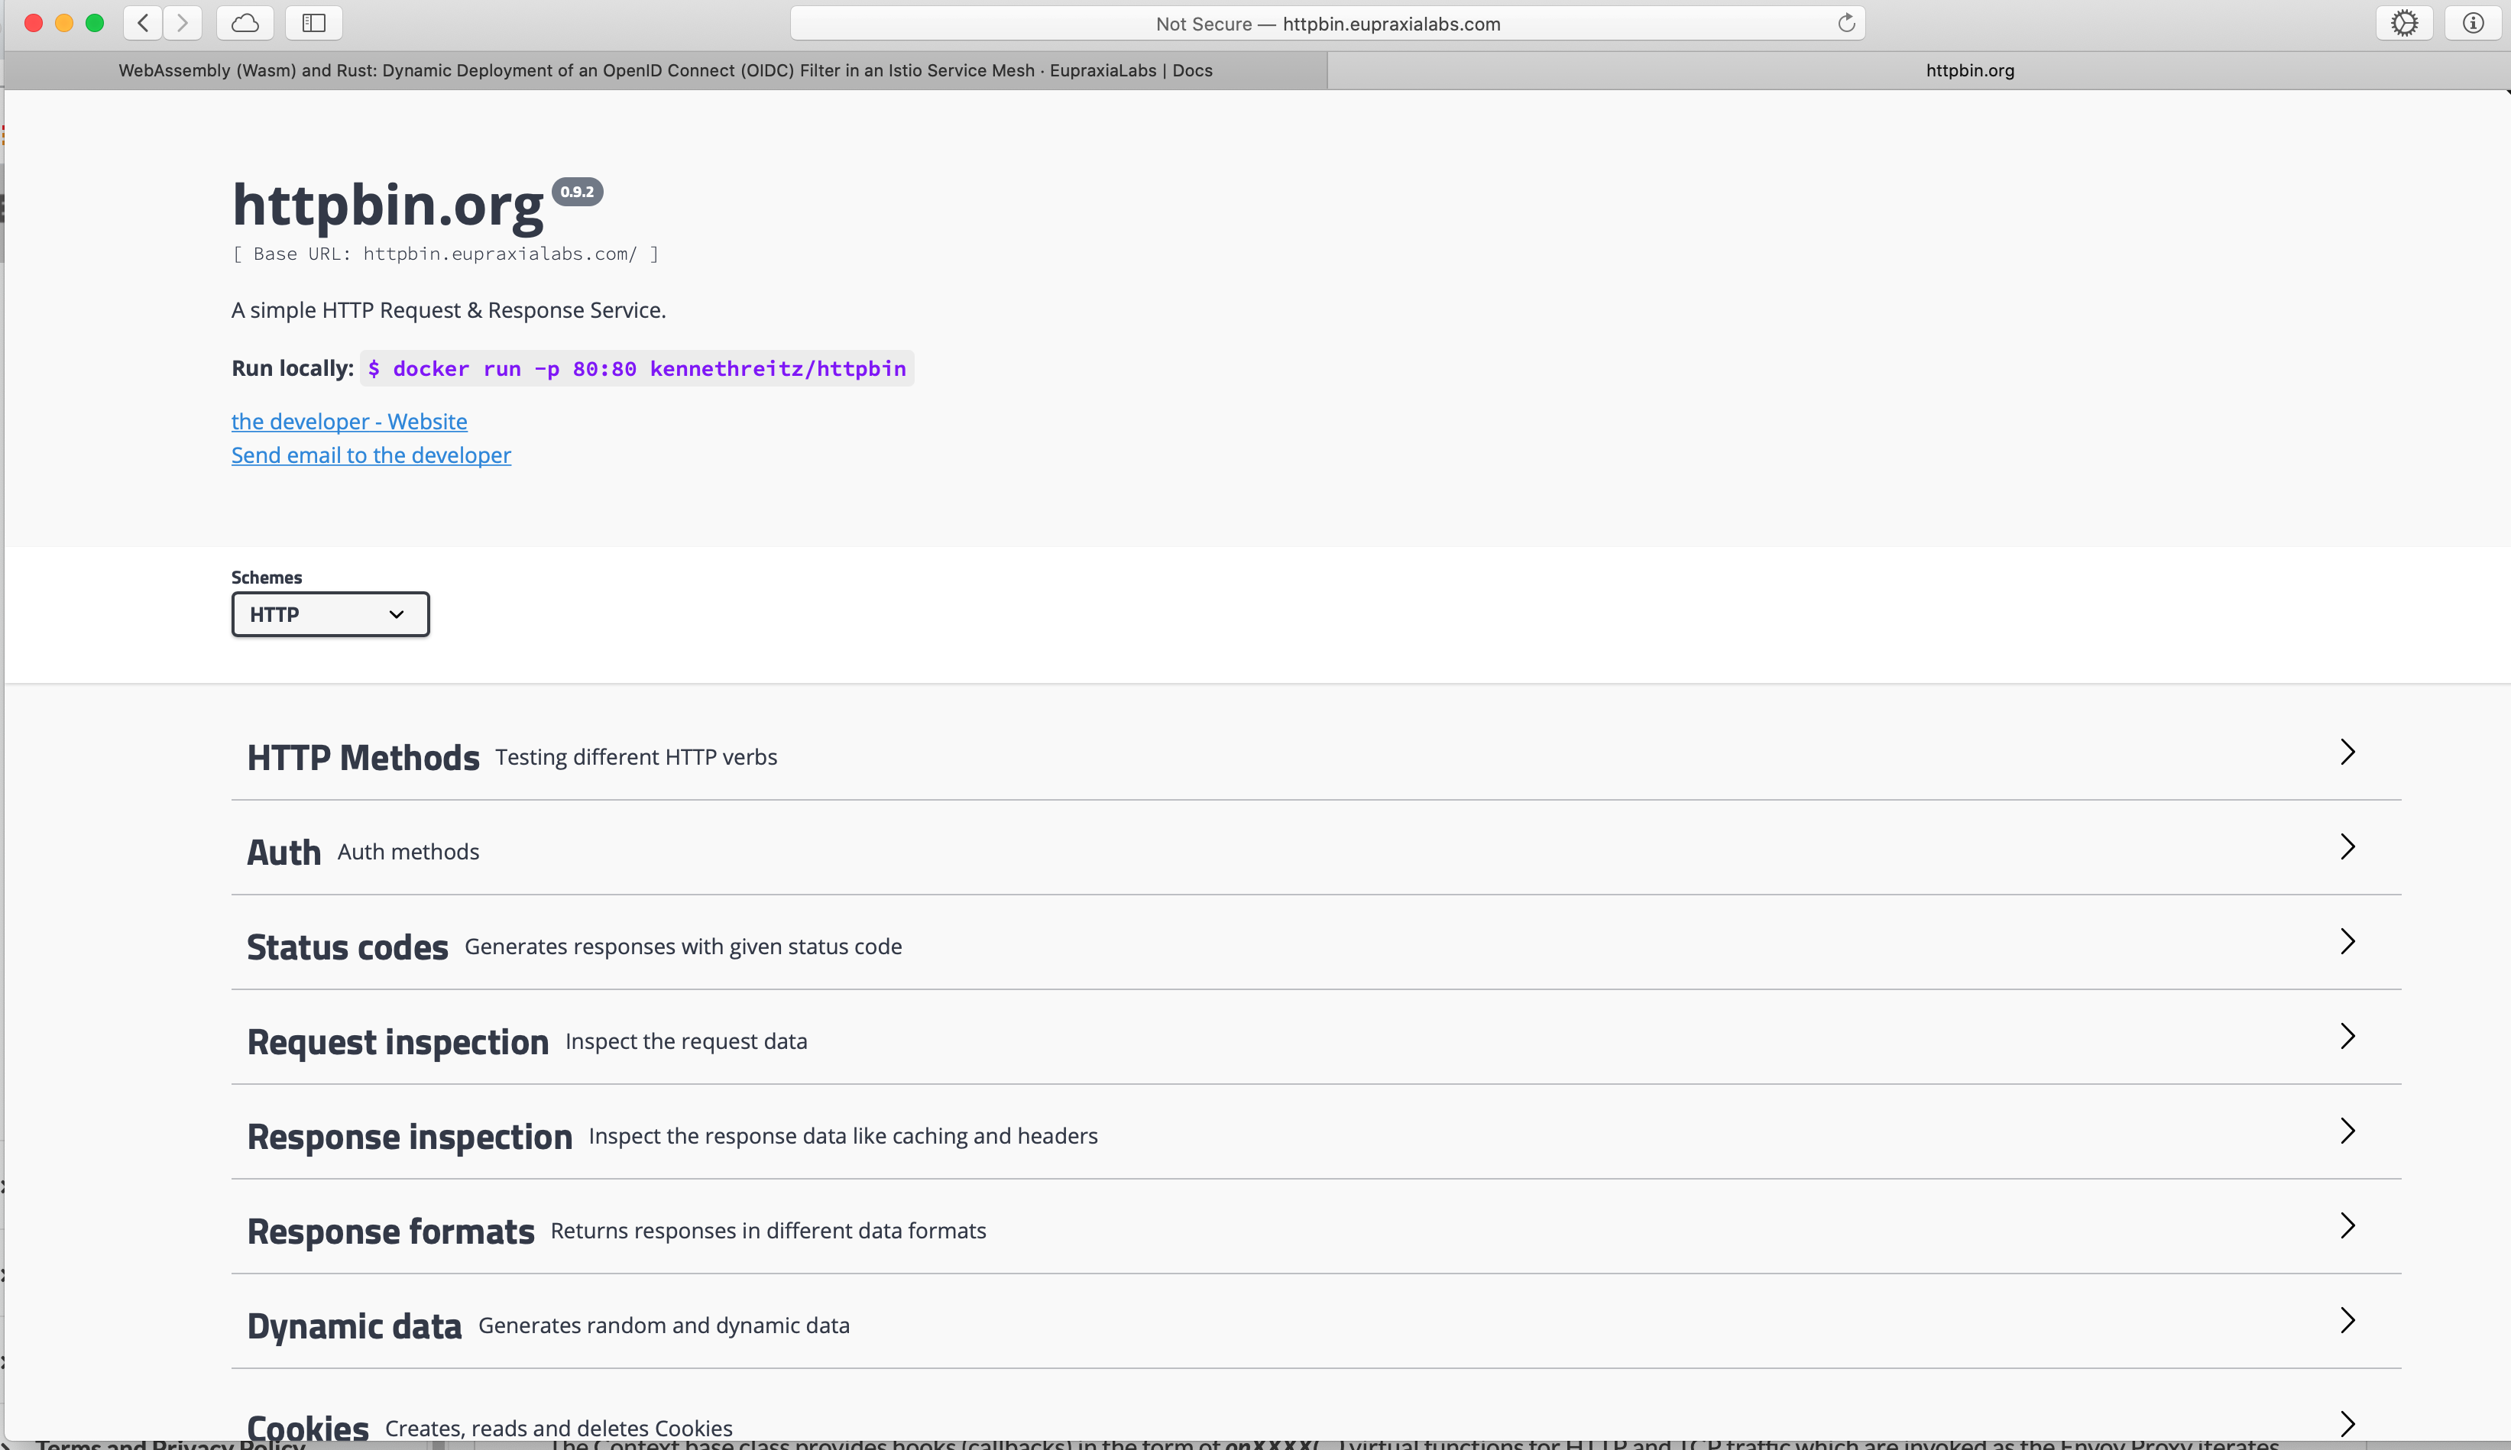Reload the page with the refresh icon
2511x1450 pixels.
click(x=1845, y=23)
